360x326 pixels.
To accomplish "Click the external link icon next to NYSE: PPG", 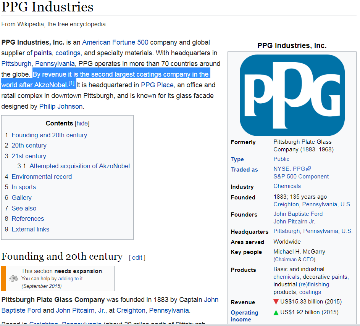I will [x=308, y=169].
